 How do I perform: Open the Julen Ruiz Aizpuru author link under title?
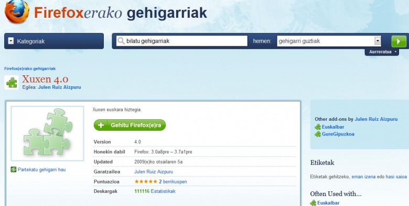(x=59, y=87)
